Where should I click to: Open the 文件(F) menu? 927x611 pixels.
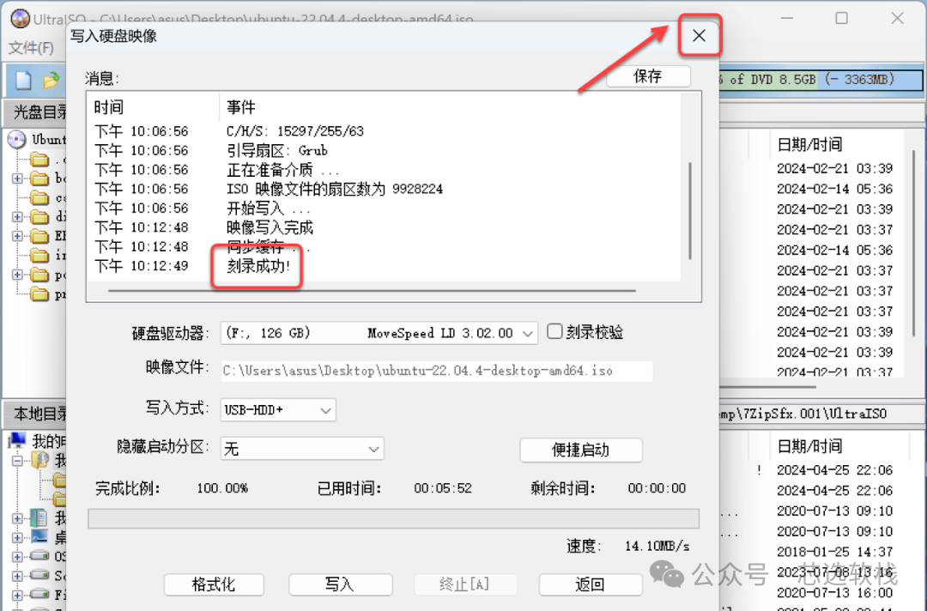point(31,47)
